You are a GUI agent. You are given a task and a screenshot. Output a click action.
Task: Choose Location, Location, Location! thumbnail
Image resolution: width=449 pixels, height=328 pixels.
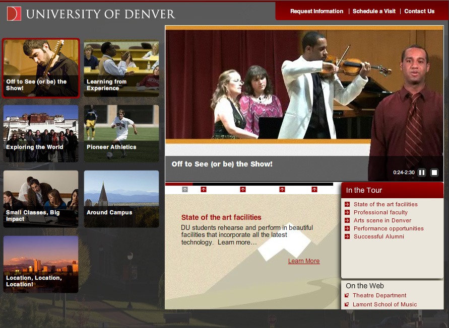(41, 264)
